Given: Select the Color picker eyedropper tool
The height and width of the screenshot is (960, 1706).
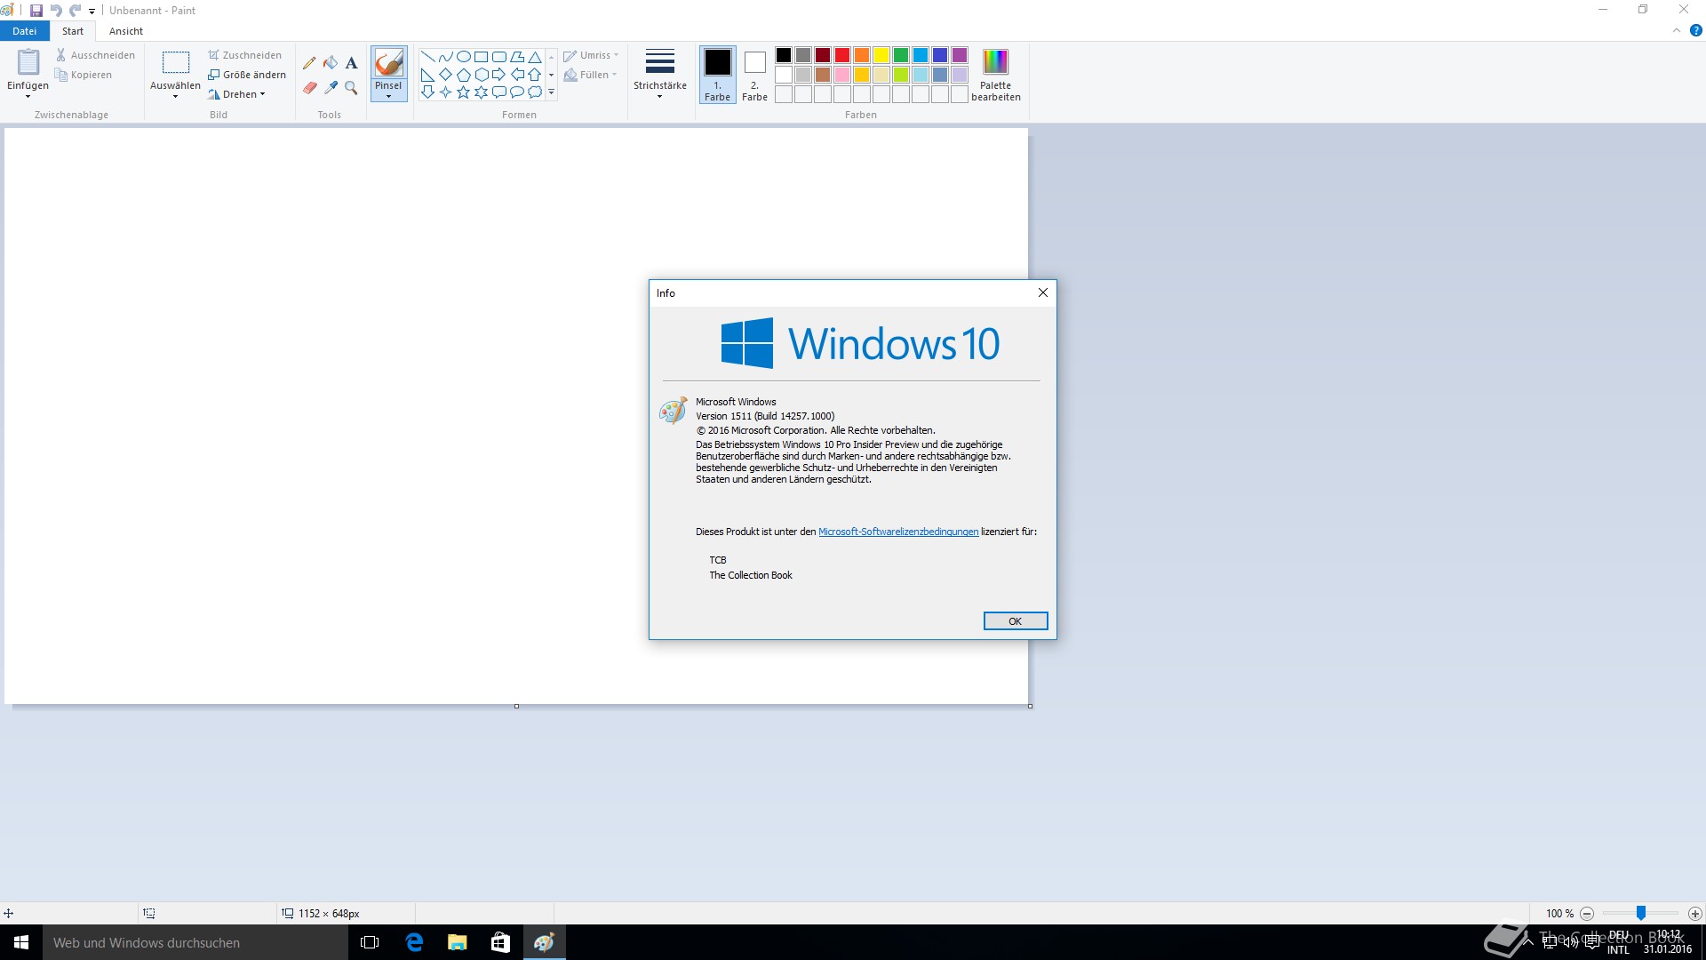Looking at the screenshot, I should point(331,88).
